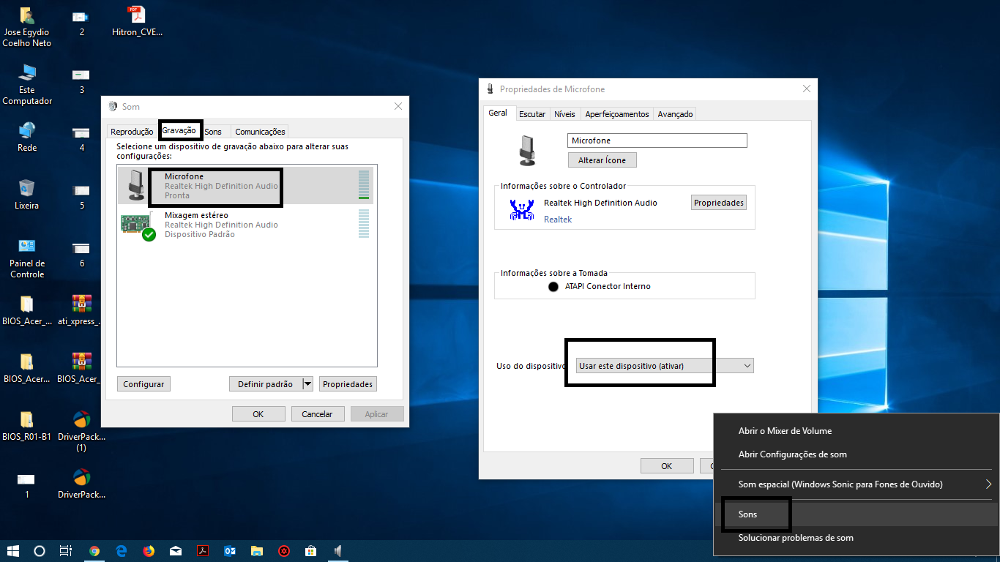Click the Lixeira recycle bin desktop icon
This screenshot has height=562, width=1000.
tap(27, 194)
